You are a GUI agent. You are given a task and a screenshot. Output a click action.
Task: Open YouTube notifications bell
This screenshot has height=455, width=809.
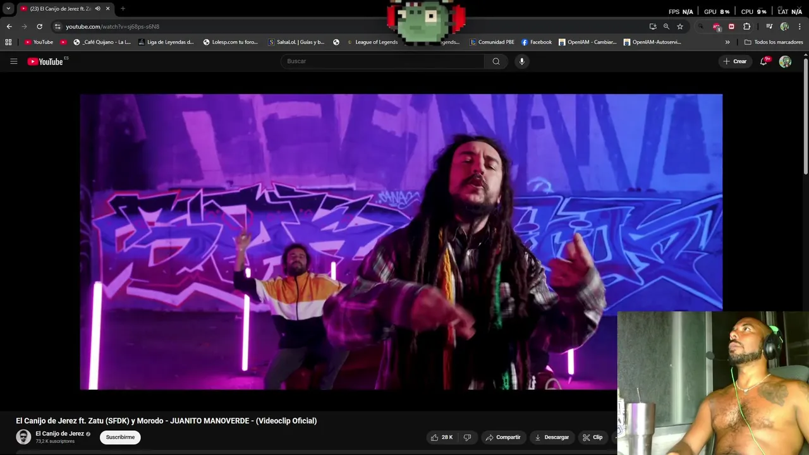(x=763, y=61)
